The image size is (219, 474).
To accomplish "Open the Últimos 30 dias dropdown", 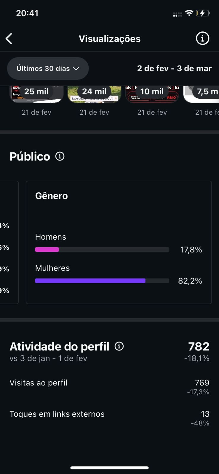I will [47, 68].
